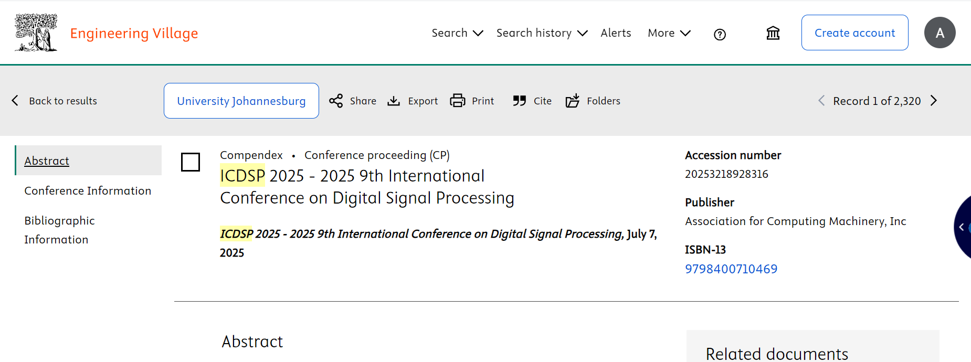This screenshot has height=362, width=971.
Task: Select the ICDSP 2025 record checkbox
Action: click(x=191, y=162)
